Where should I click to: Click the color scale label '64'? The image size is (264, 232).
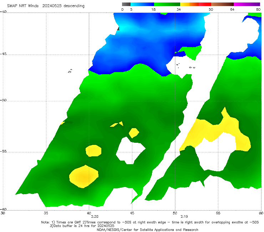coord(232,9)
